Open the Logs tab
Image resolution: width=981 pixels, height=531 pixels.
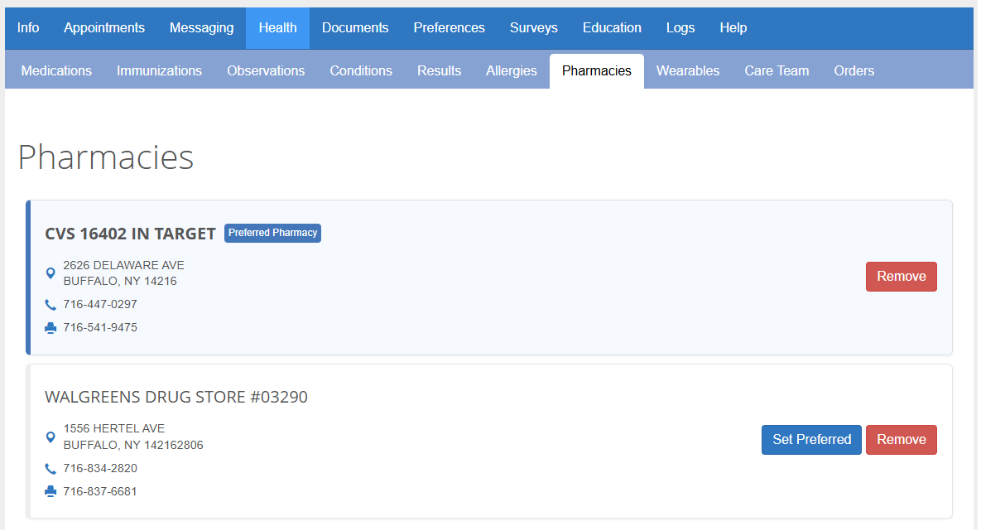[x=680, y=28]
